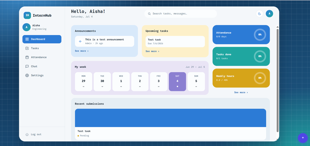Image resolution: width=310 pixels, height=146 pixels.
Task: Click the Recent submissions heading
Action: coord(89,104)
